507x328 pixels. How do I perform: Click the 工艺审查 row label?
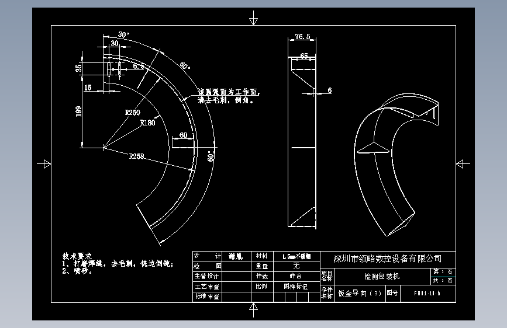pyautogui.click(x=207, y=287)
